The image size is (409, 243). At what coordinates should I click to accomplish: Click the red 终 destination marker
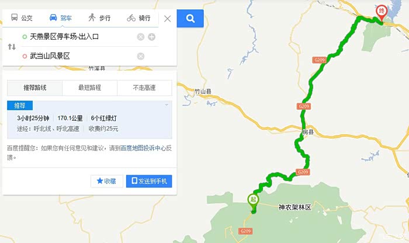point(382,13)
